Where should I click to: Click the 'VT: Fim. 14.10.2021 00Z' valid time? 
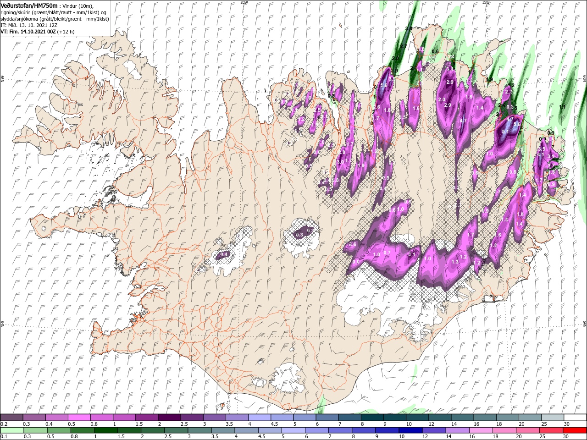point(28,32)
